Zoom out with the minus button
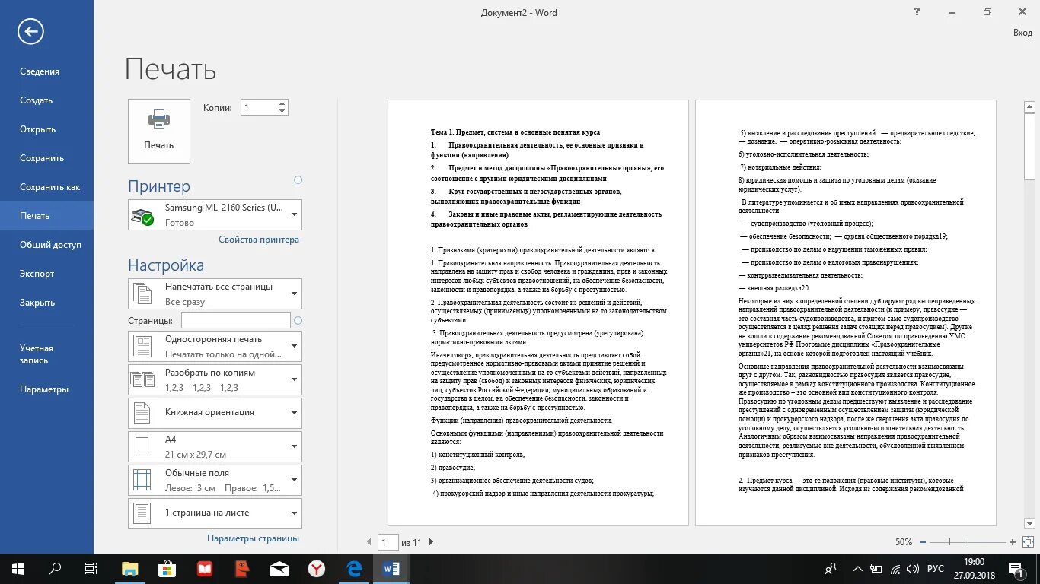The width and height of the screenshot is (1040, 584). click(x=923, y=542)
